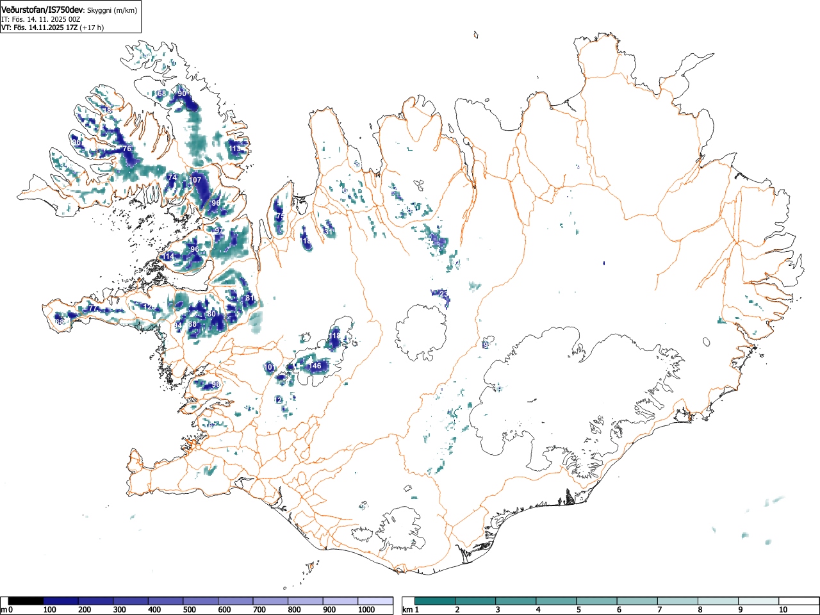Click the 'IT: Fös. 14. 11. 2025 00Z' line
820x615 pixels.
(x=40, y=19)
